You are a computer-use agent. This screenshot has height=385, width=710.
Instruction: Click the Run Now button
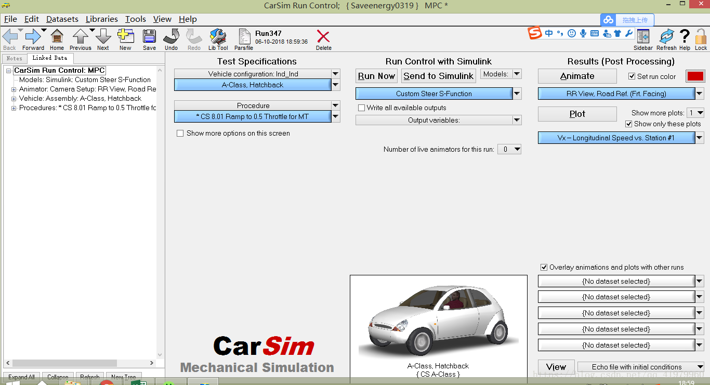(377, 76)
